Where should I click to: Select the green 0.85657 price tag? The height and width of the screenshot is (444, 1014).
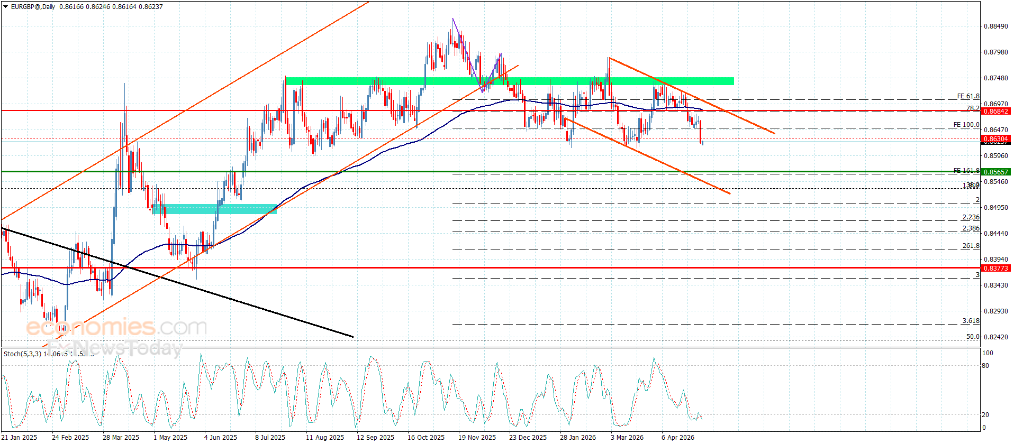(995, 172)
